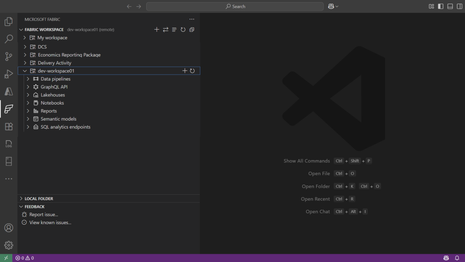Open the Microsoft Fabric panel more actions menu

click(192, 20)
